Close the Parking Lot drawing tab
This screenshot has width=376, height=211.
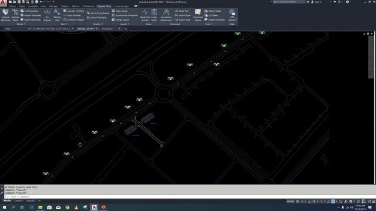96,29
